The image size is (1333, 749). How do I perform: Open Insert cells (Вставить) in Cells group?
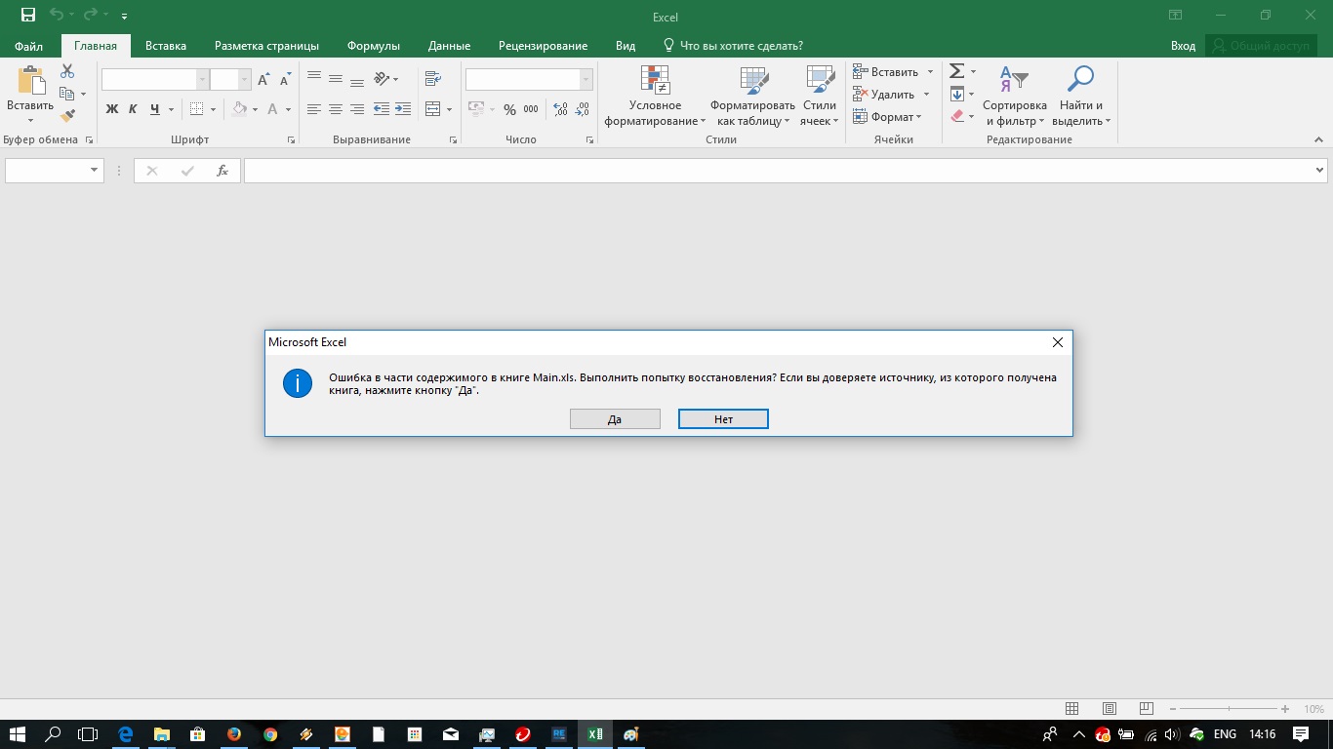pyautogui.click(x=893, y=71)
